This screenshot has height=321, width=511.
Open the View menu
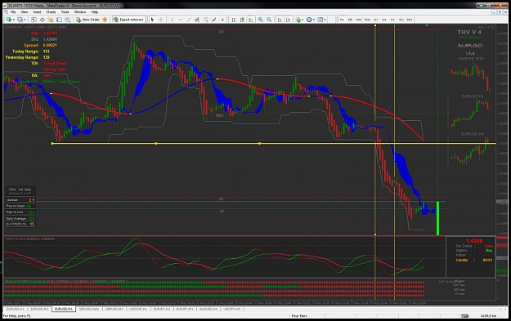point(25,11)
